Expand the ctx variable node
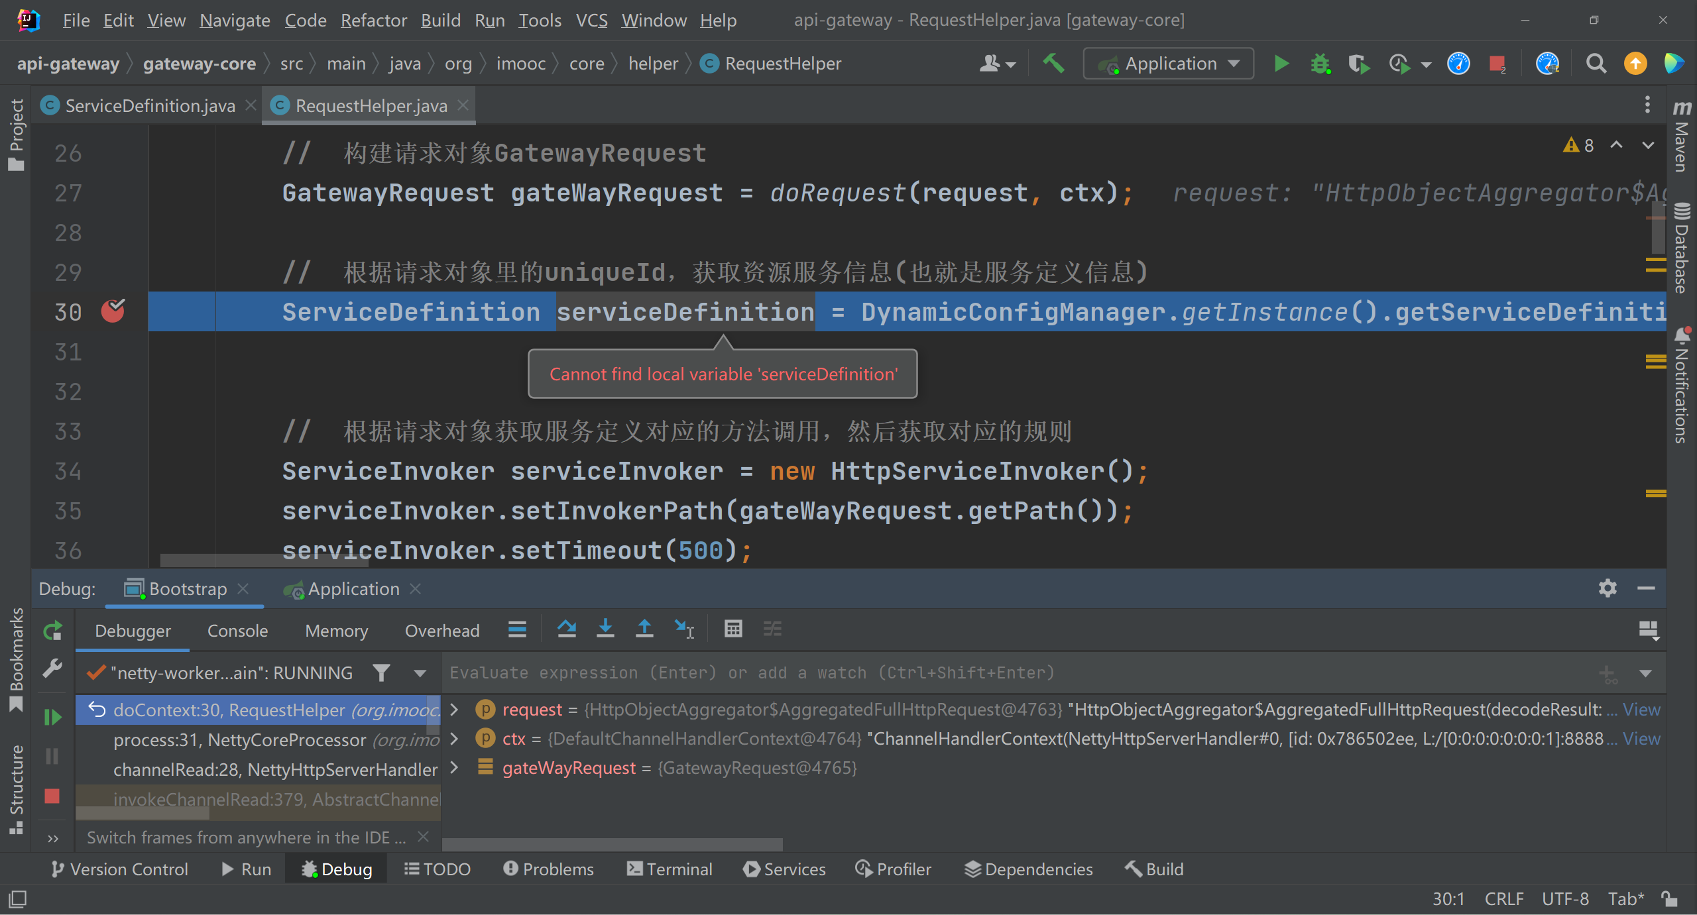This screenshot has height=915, width=1697. pyautogui.click(x=455, y=738)
